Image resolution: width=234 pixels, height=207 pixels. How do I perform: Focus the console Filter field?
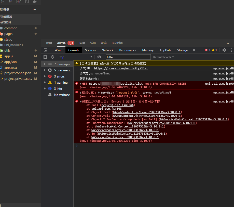(128, 57)
